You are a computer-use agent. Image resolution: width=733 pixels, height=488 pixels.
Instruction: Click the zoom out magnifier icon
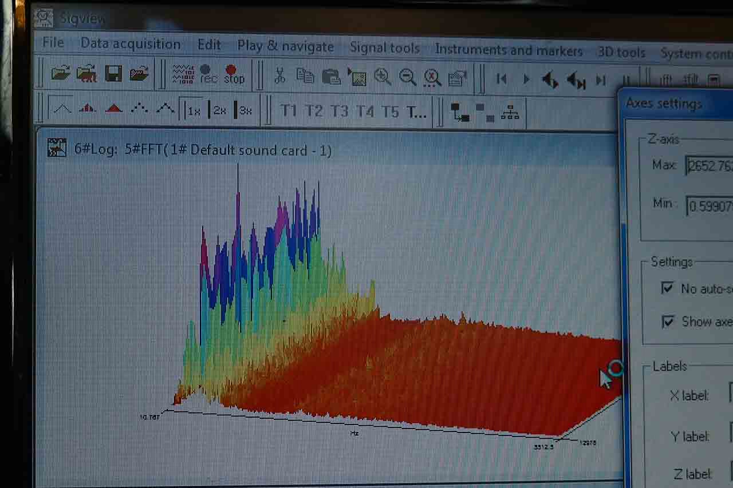tap(407, 77)
